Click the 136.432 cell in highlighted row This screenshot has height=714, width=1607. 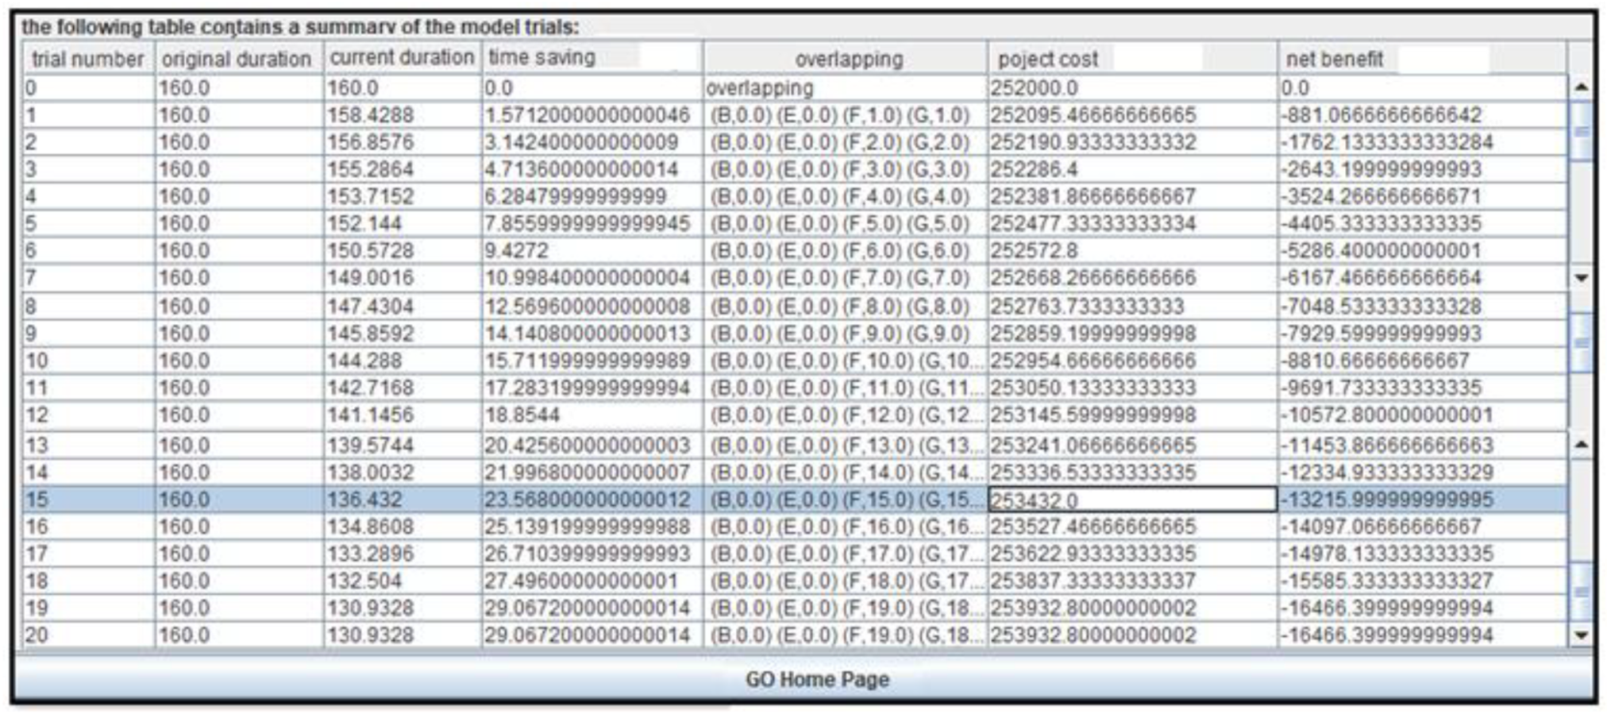coord(402,499)
